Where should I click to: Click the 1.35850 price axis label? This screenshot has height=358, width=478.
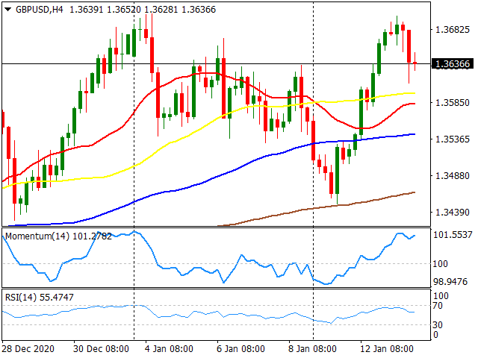[x=453, y=103]
